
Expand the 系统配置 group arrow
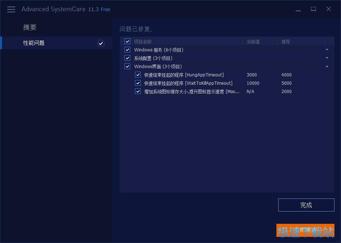[x=327, y=58]
